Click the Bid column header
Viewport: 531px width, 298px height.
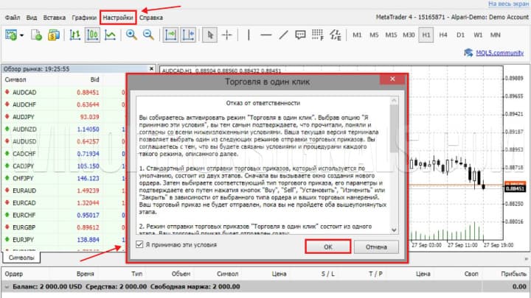click(95, 79)
